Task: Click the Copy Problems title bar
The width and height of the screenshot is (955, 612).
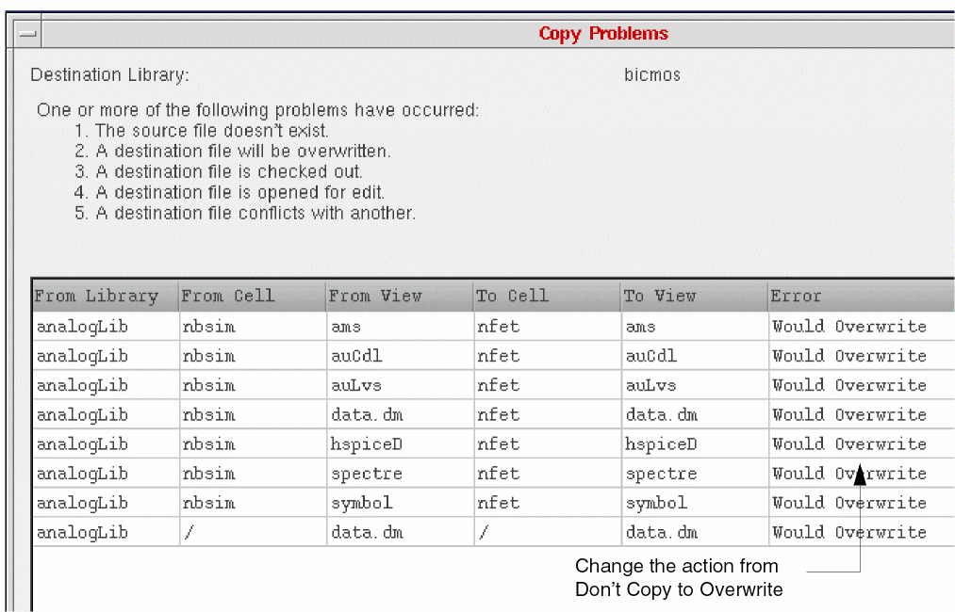Action: click(603, 34)
